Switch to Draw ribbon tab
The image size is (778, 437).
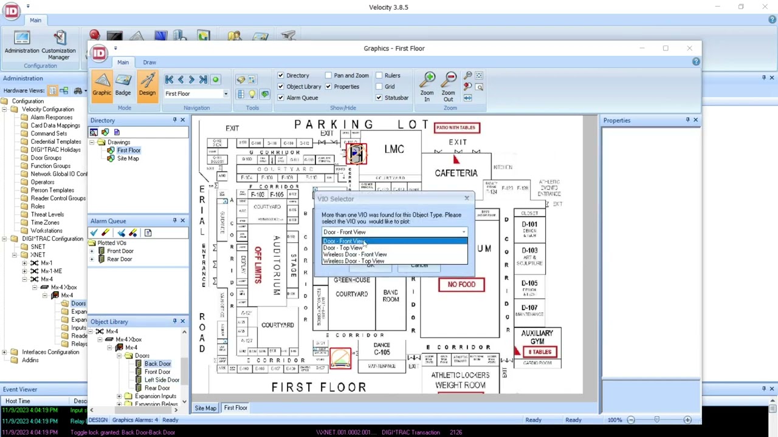coord(150,63)
